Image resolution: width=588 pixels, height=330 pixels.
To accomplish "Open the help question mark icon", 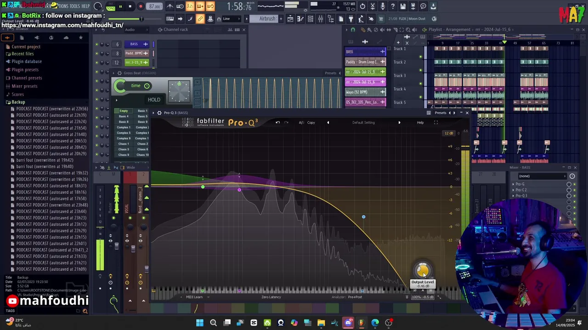I will pos(393,6).
